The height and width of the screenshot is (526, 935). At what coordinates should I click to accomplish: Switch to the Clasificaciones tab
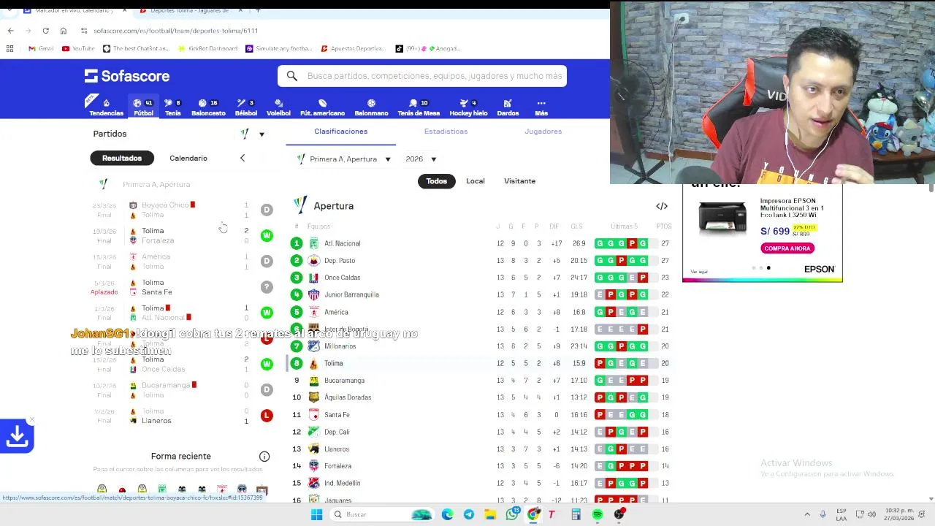coord(340,131)
